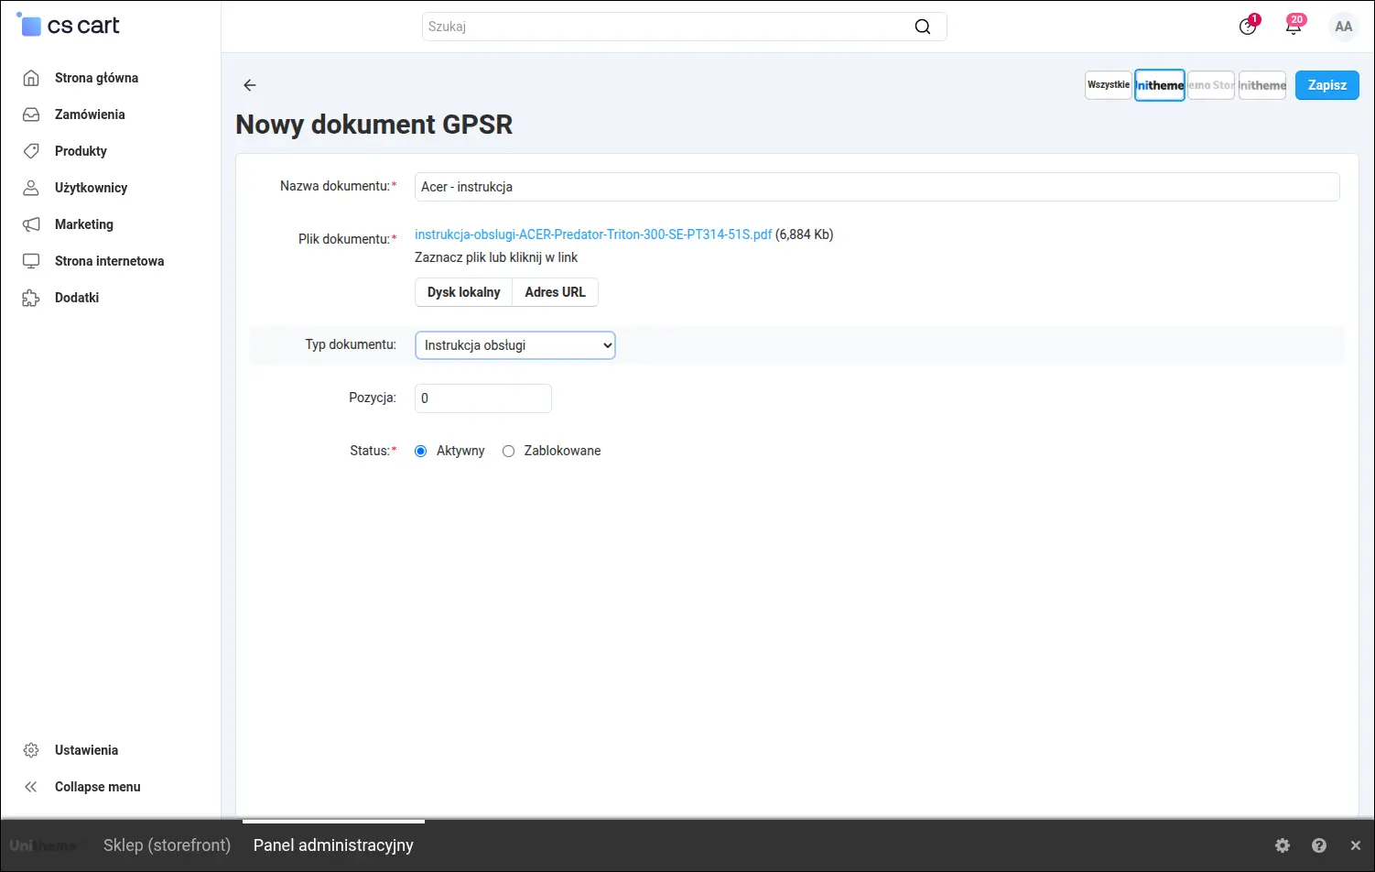Click the Pozycja input field
Image resolution: width=1375 pixels, height=872 pixels.
point(483,398)
